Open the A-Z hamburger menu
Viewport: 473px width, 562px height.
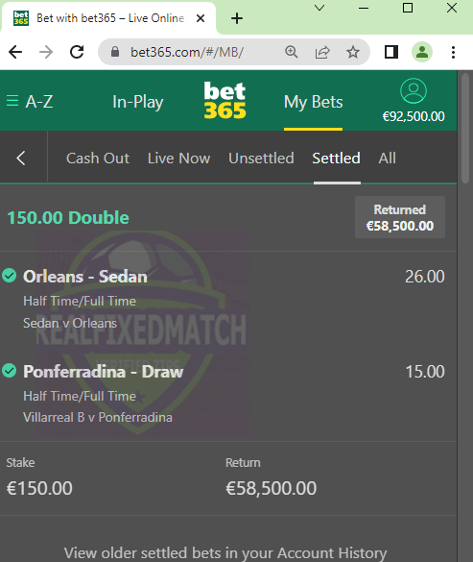pos(30,102)
